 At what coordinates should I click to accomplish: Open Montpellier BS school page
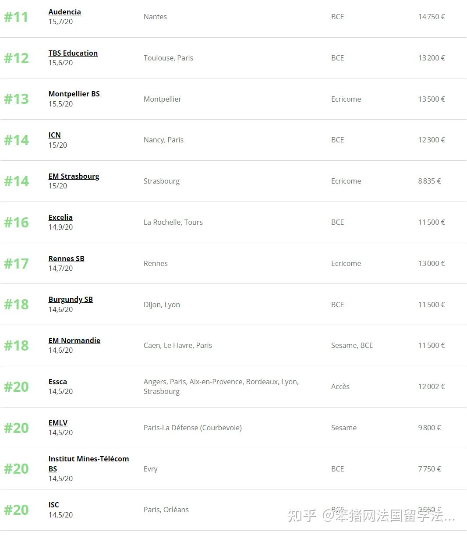click(x=74, y=94)
